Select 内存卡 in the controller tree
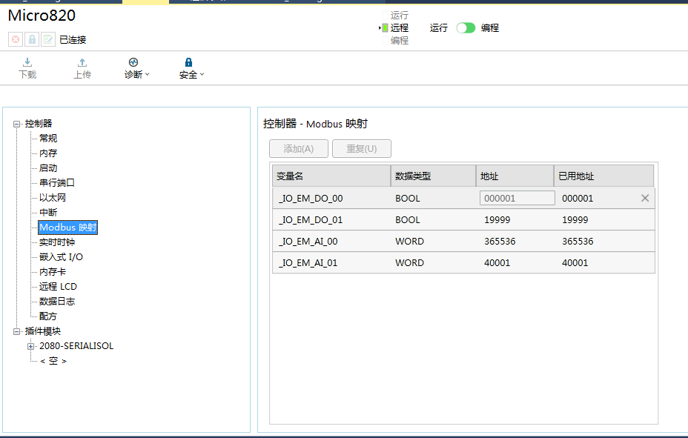Screen dimensions: 688x438 [x=52, y=272]
